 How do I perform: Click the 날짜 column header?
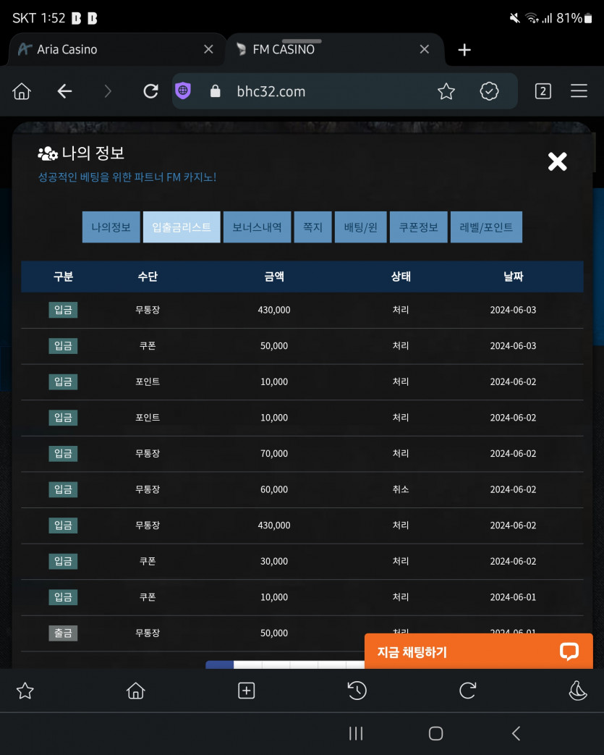pyautogui.click(x=513, y=277)
